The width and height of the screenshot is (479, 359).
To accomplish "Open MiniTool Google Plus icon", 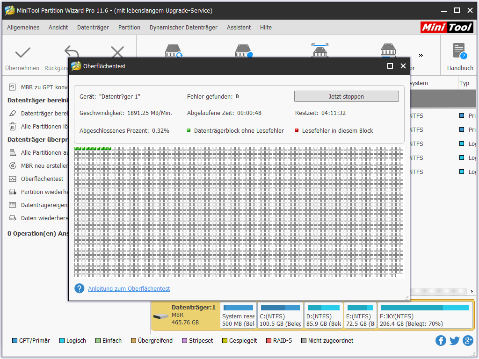I will coord(468,341).
